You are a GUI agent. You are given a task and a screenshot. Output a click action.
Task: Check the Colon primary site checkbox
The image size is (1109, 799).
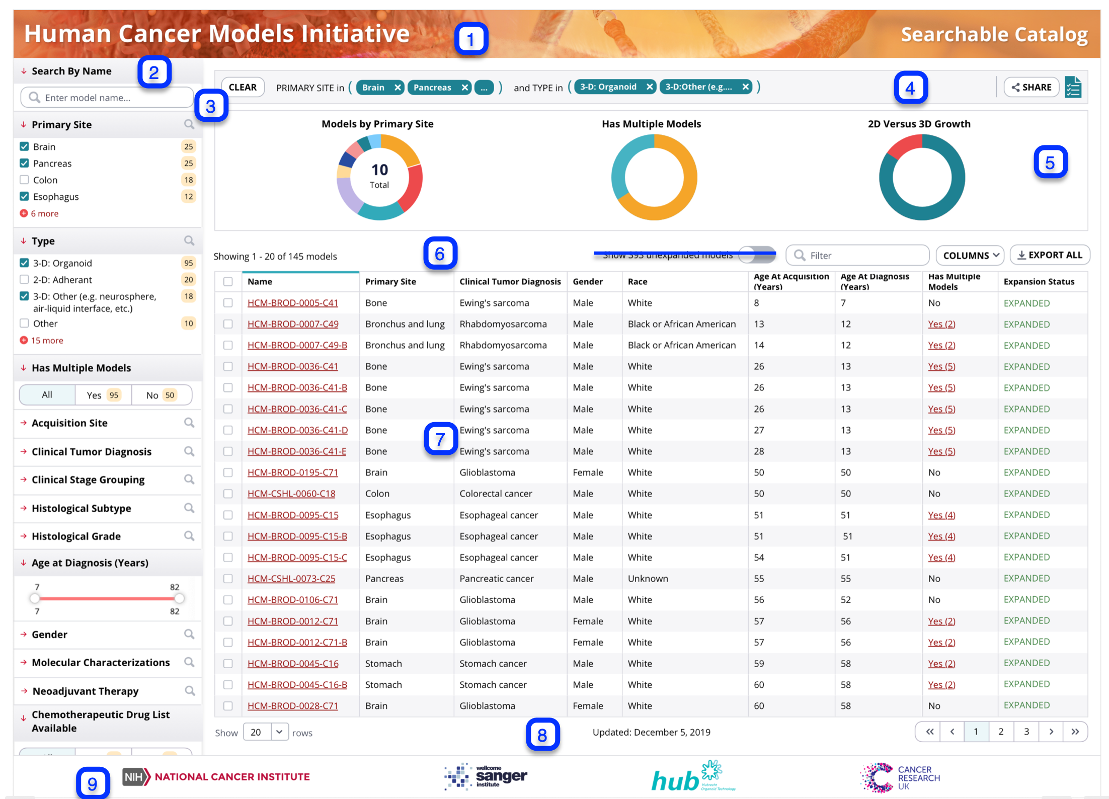(24, 180)
